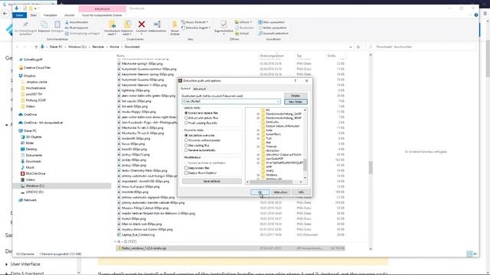
Task: Select Extract and replace files option
Action: click(201, 113)
